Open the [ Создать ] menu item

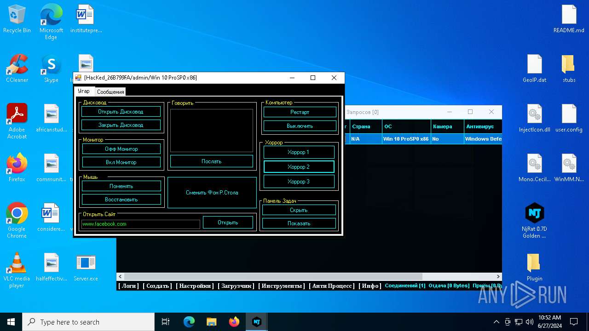pyautogui.click(x=157, y=286)
